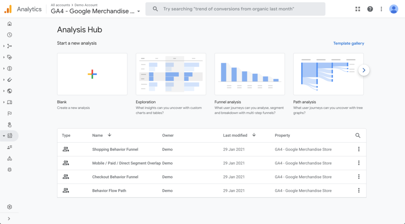Viewport: 405px width, 224px height.
Task: Click the Property column header
Action: pos(282,135)
